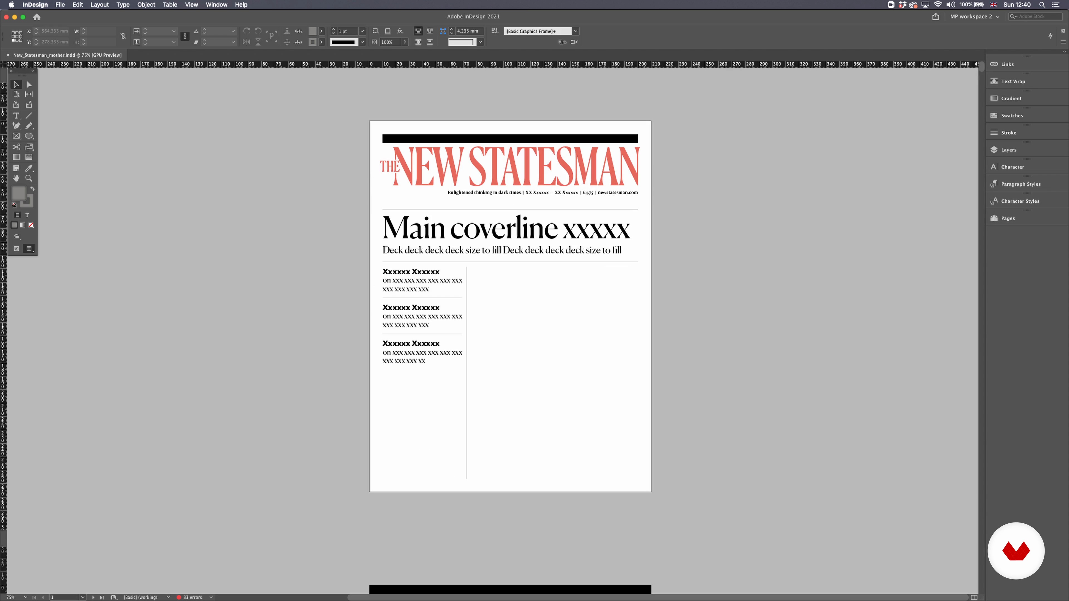Switch to Normal screen mode
The height and width of the screenshot is (601, 1069).
(x=16, y=249)
